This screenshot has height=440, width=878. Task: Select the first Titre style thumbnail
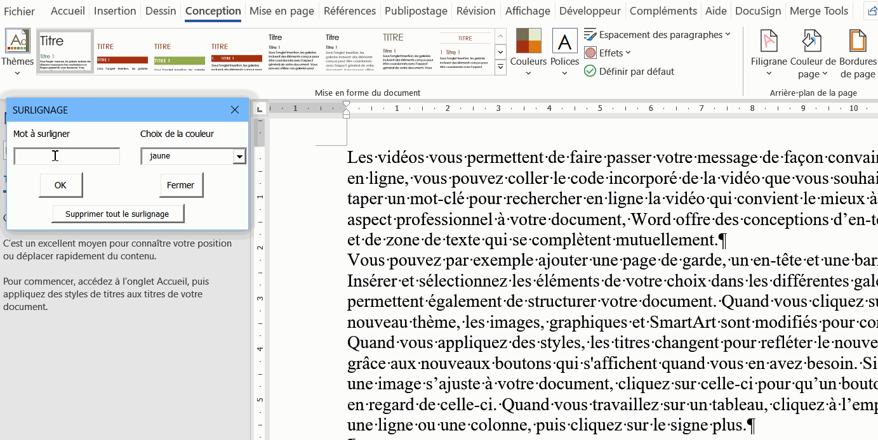point(65,51)
